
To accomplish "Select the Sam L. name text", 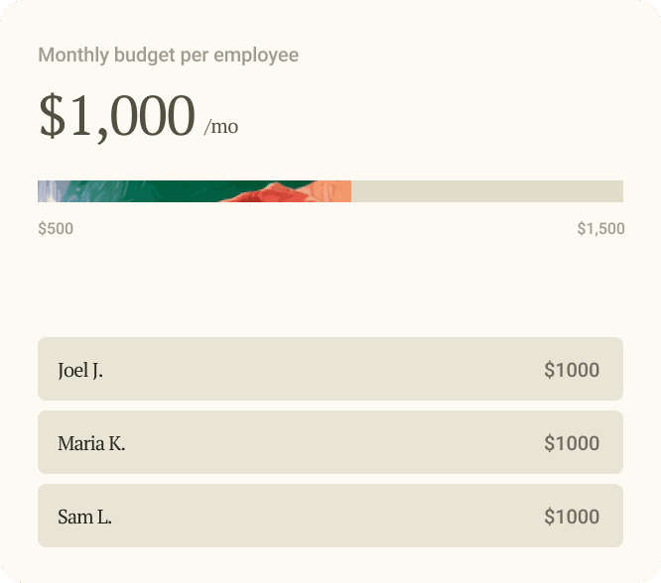I will tap(84, 517).
